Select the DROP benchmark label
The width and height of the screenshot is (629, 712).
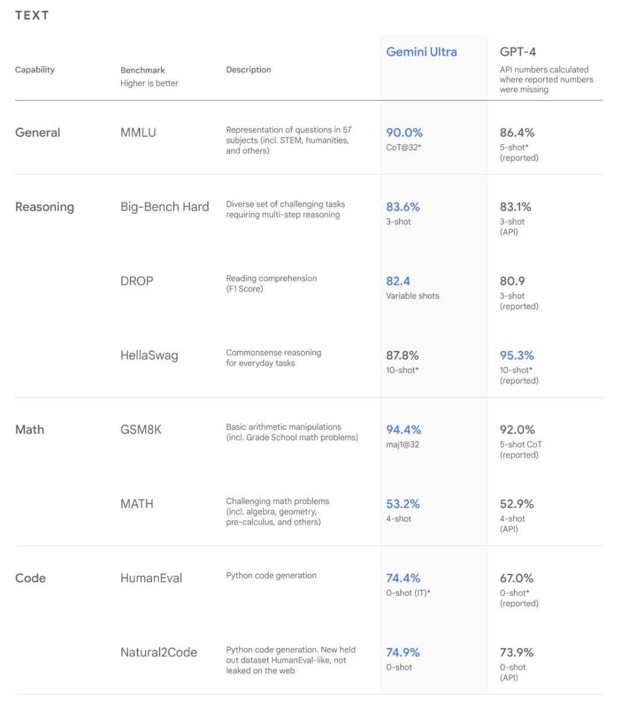coord(137,281)
